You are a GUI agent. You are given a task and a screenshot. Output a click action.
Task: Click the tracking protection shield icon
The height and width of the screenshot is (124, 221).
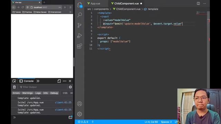(28, 7)
